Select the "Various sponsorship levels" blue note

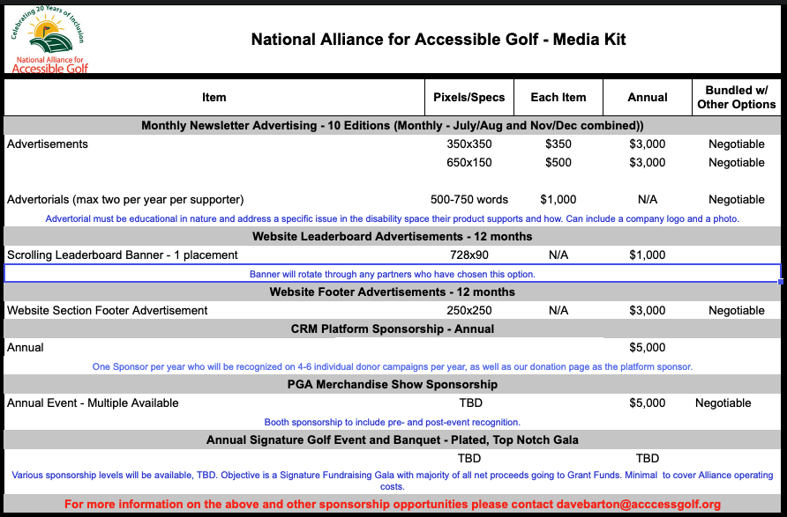click(393, 480)
